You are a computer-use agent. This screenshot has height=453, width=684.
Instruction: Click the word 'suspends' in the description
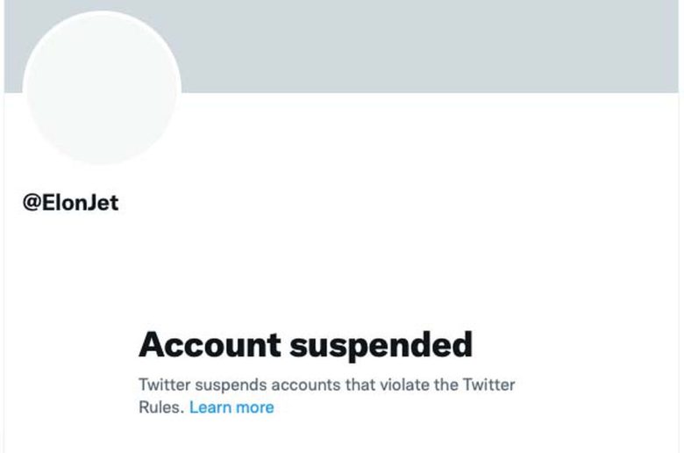click(231, 385)
